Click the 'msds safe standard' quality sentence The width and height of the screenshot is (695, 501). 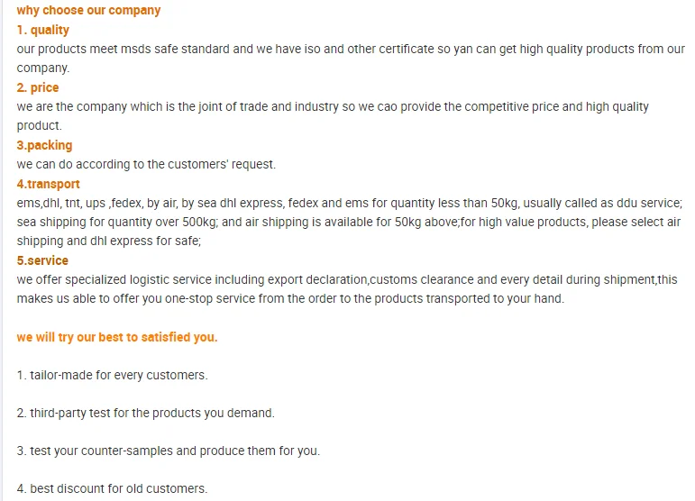[351, 49]
